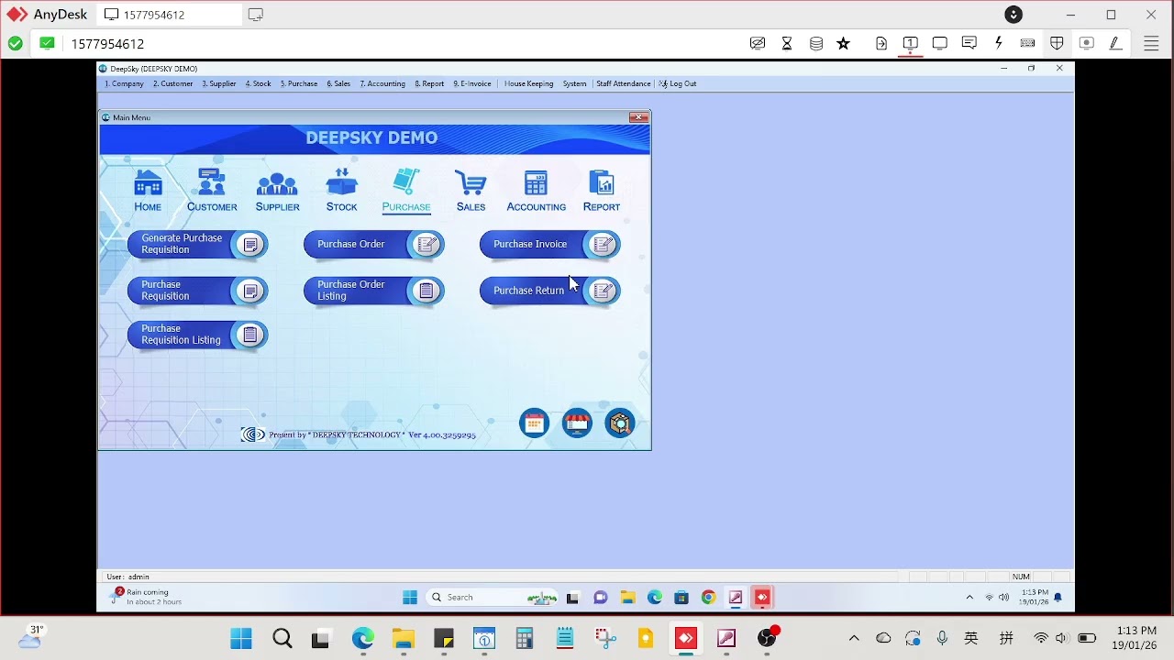Screen dimensions: 1174x660
Task: Click the remote taskbar Search box
Action: pos(492,598)
